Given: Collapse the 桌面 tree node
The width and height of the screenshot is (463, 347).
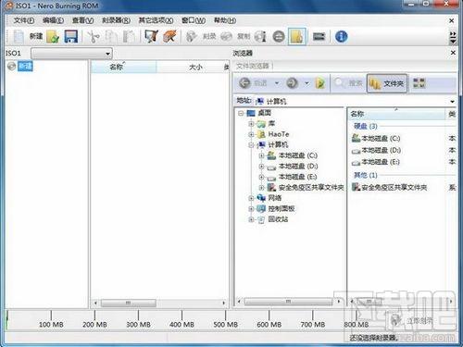Looking at the screenshot, I should click(241, 113).
